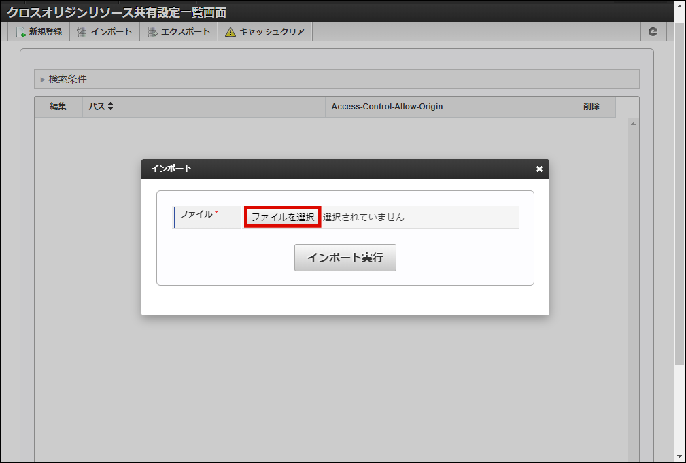This screenshot has height=463, width=686.
Task: Refresh the list with the reload icon
Action: 653,31
